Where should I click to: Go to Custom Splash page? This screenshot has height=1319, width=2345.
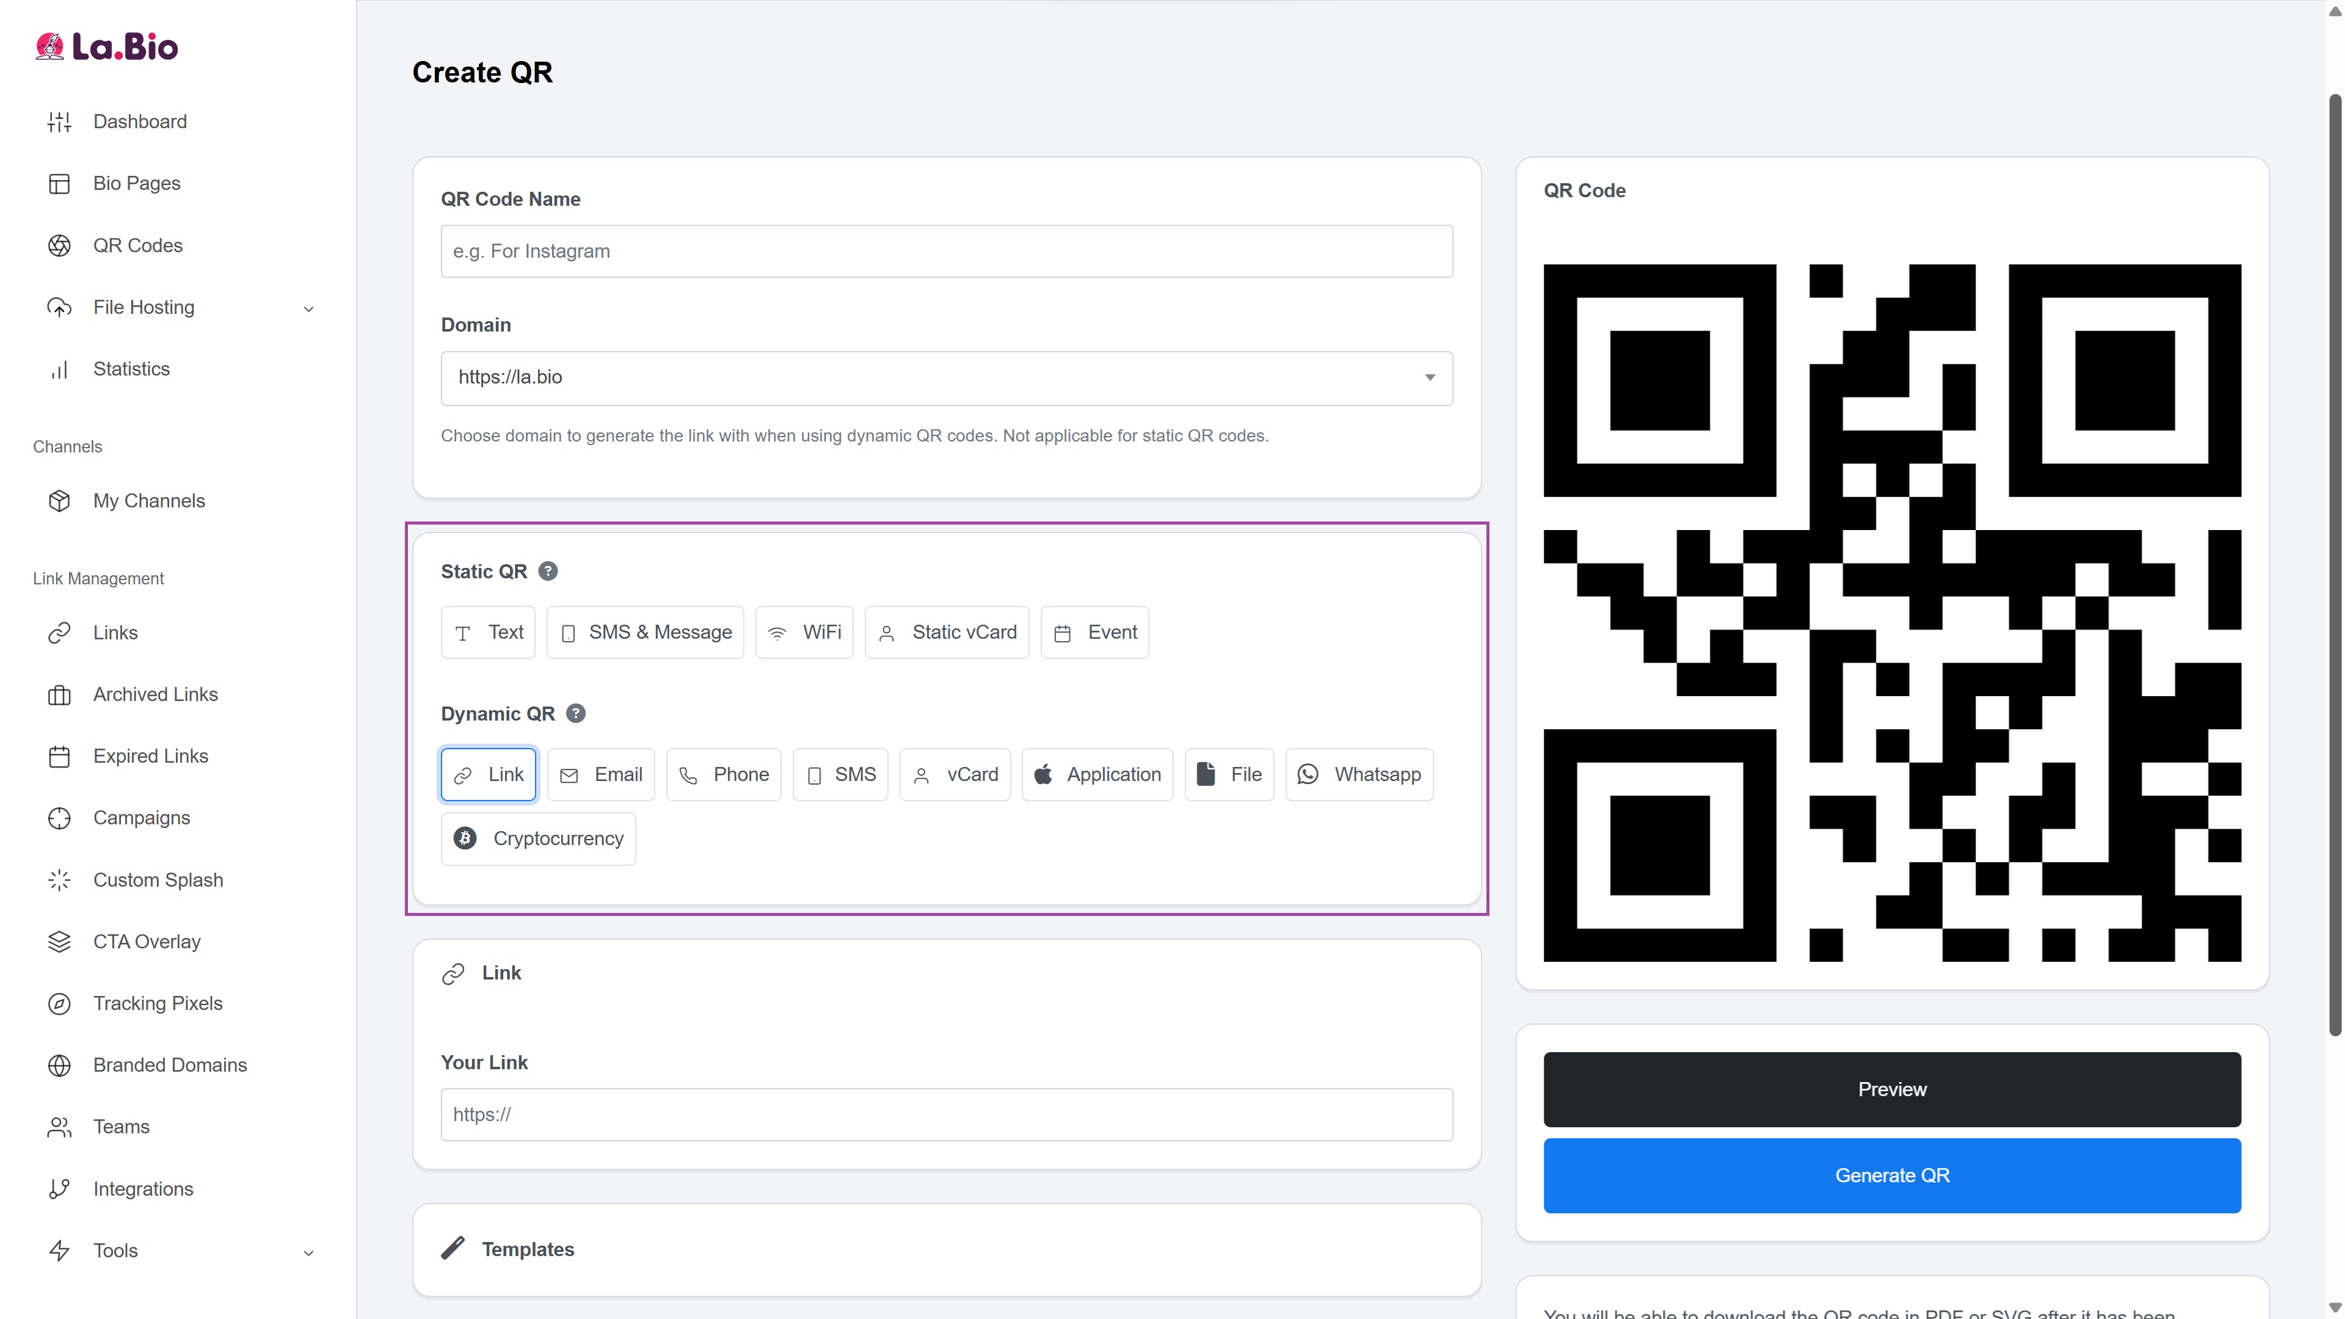tap(158, 879)
